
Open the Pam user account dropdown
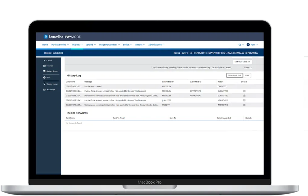[252, 45]
